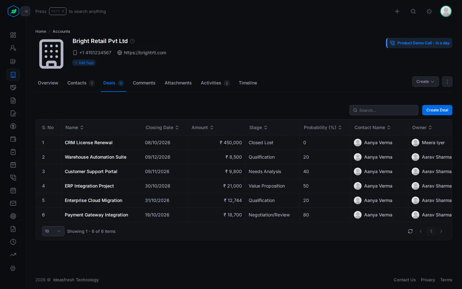Open the tasks clipboard-check sidebar icon
Image resolution: width=462 pixels, height=289 pixels.
click(13, 152)
